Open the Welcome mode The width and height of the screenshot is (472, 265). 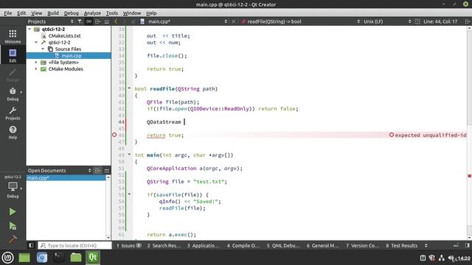[x=13, y=36]
